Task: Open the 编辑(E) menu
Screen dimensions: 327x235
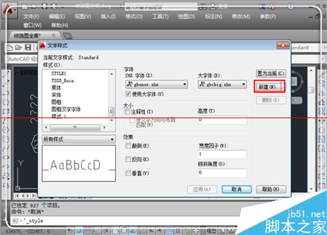Action: click(57, 16)
